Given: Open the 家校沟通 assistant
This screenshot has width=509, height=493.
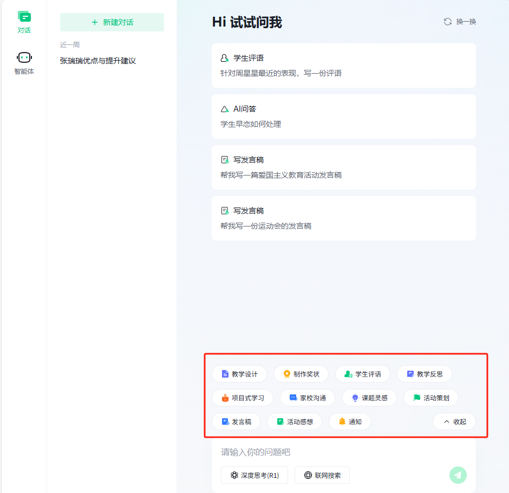Looking at the screenshot, I should (306, 398).
